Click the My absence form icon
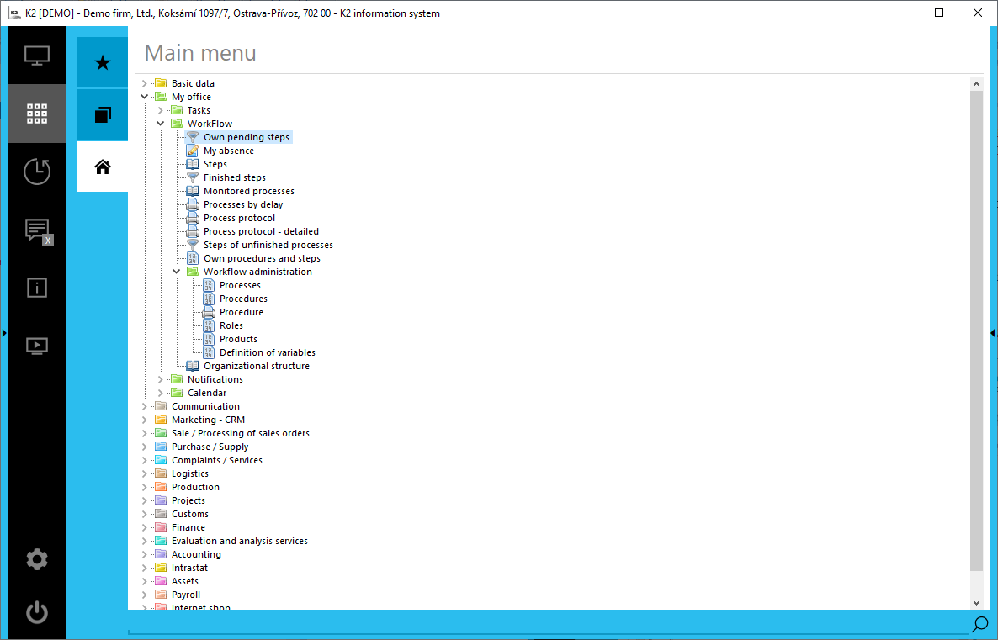Viewport: 998px width, 640px height. pyautogui.click(x=192, y=151)
